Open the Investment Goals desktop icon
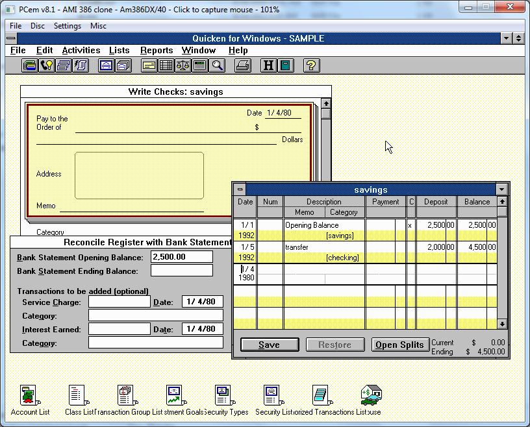Screen dimensions: 530x427 coord(176,400)
